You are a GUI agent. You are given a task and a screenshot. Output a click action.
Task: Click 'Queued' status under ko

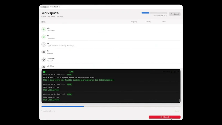[50, 53]
